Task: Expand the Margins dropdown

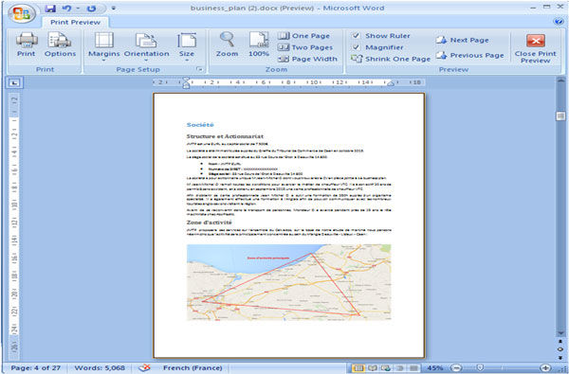Action: point(103,46)
